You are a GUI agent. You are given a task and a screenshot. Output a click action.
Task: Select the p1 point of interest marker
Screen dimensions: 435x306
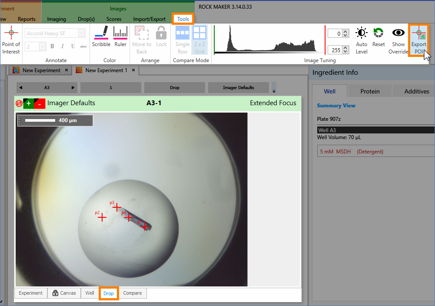pos(145,226)
